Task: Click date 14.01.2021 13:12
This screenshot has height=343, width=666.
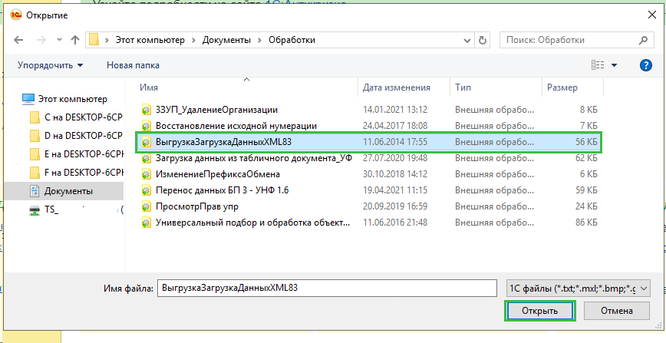Action: point(395,110)
